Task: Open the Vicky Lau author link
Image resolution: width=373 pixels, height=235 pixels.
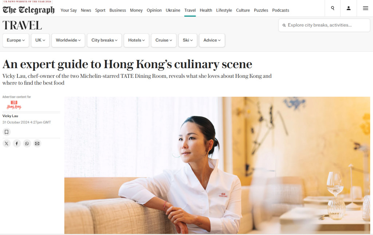Action: pyautogui.click(x=10, y=116)
